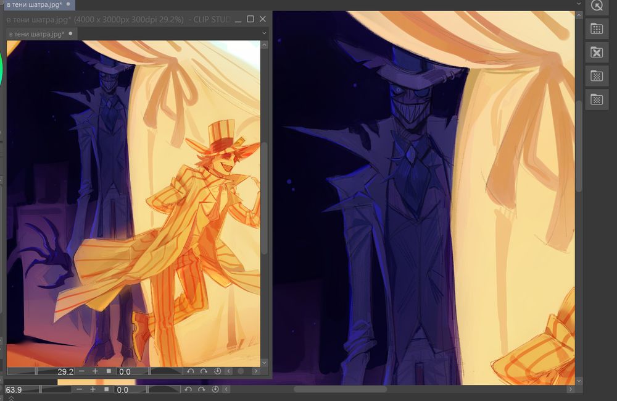Click main canvas scroll-down arrow
Screen dimensions: 617x401
click(x=579, y=381)
